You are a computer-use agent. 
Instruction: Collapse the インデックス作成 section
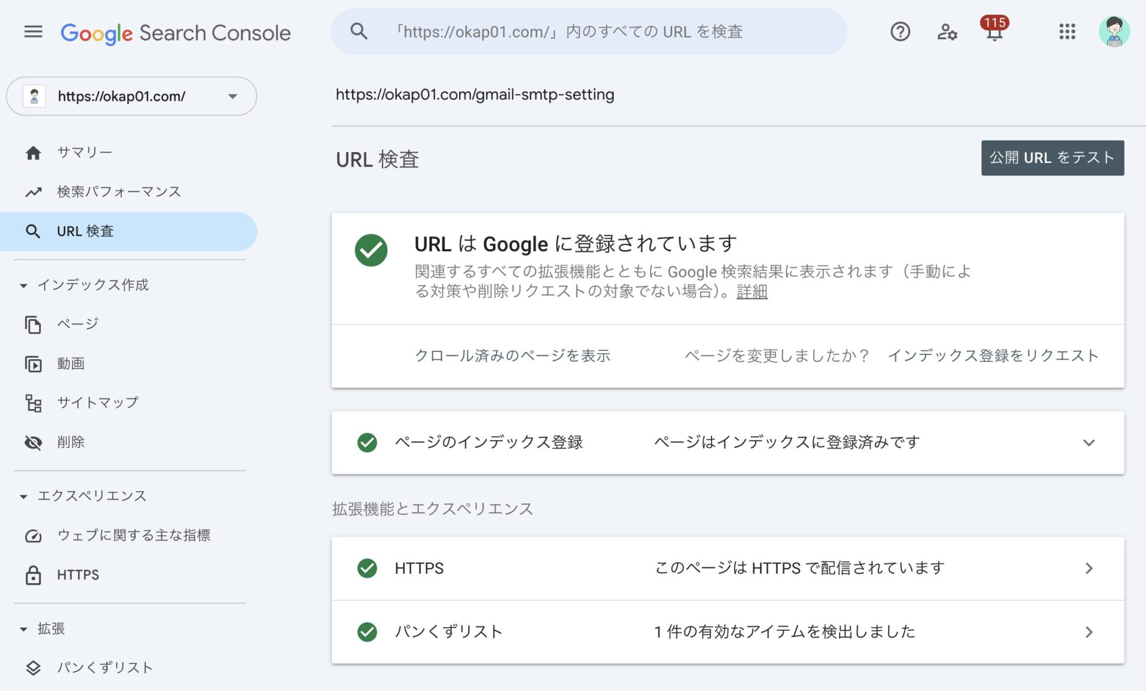(23, 286)
